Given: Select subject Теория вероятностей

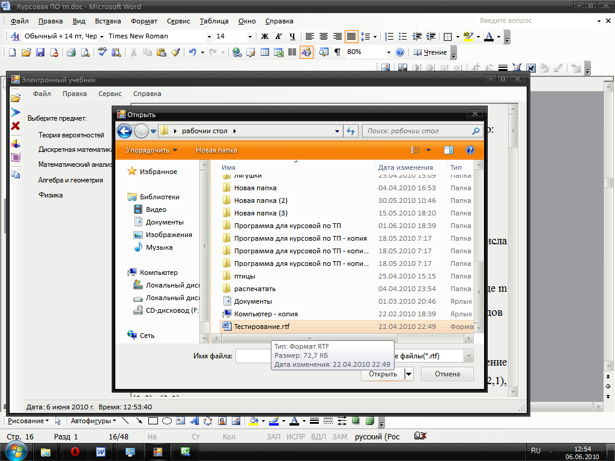Looking at the screenshot, I should 71,135.
